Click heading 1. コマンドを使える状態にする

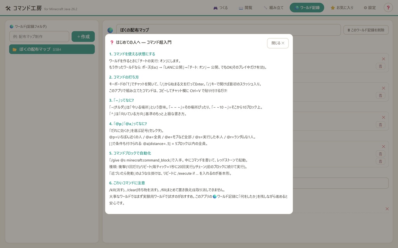click(132, 54)
